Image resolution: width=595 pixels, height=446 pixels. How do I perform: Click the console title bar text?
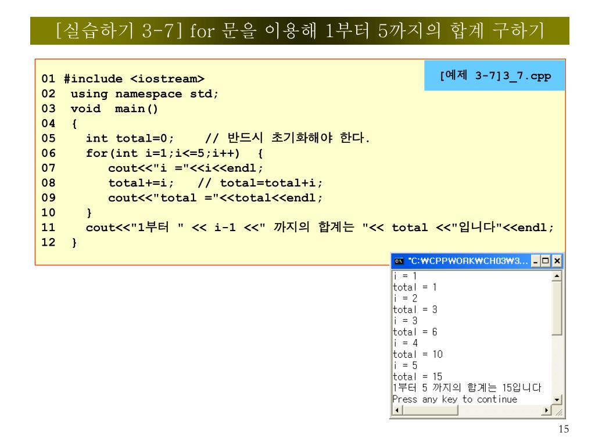(x=468, y=261)
